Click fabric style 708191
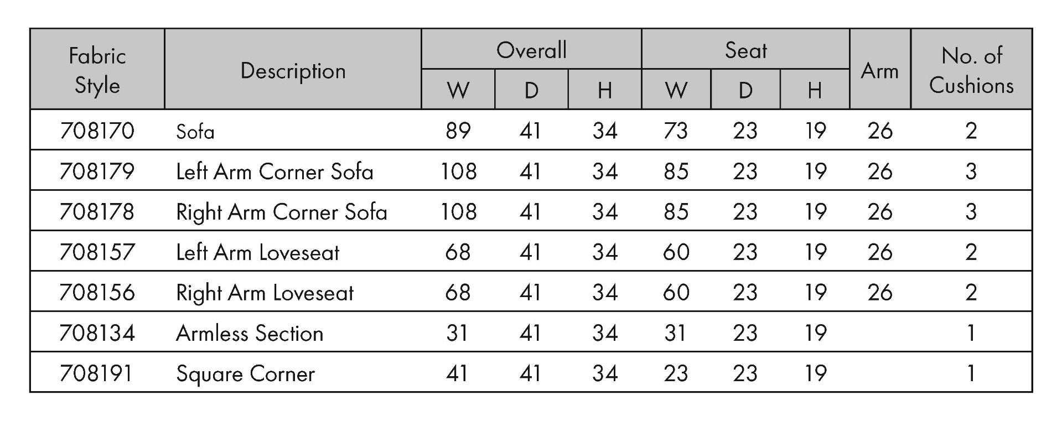 pyautogui.click(x=96, y=373)
